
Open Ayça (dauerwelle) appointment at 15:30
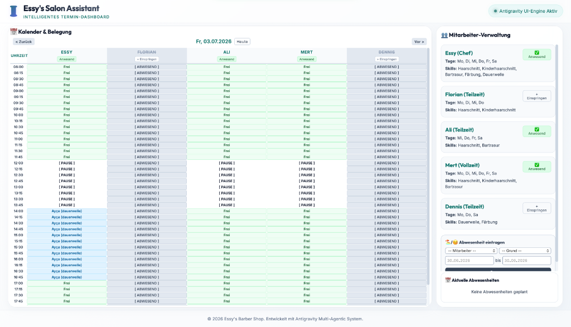pyautogui.click(x=67, y=247)
